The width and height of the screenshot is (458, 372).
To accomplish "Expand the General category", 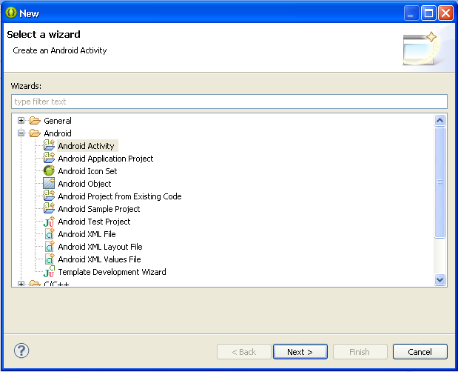I will [21, 120].
